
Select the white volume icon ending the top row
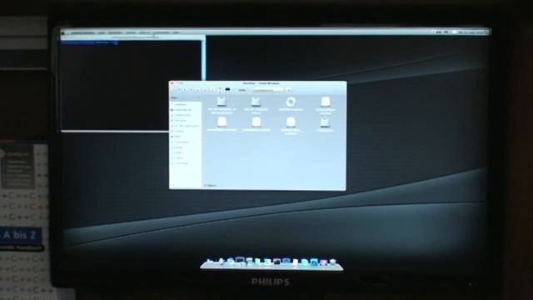click(x=326, y=102)
